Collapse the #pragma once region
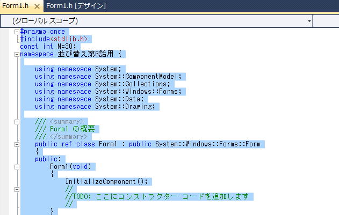 coord(17,32)
